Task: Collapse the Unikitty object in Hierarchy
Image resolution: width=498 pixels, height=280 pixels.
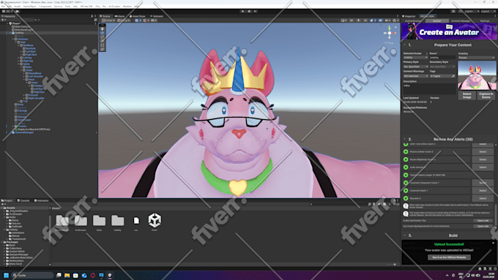Action: point(10,33)
